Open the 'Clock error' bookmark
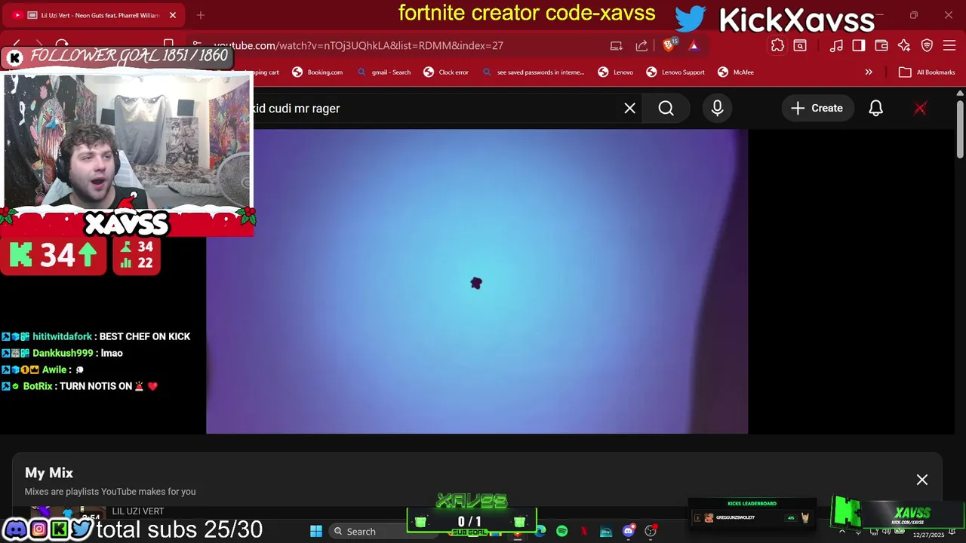This screenshot has height=543, width=966. coord(446,72)
